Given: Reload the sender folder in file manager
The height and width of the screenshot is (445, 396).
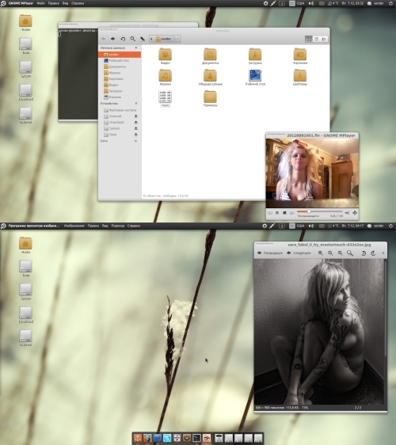Looking at the screenshot, I should 123,39.
